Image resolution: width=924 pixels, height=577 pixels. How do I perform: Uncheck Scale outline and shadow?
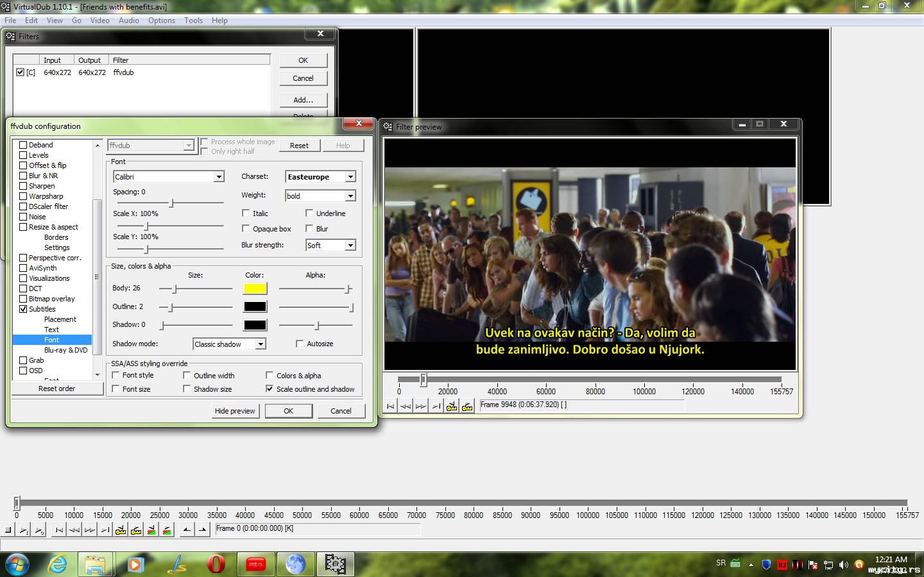click(269, 389)
